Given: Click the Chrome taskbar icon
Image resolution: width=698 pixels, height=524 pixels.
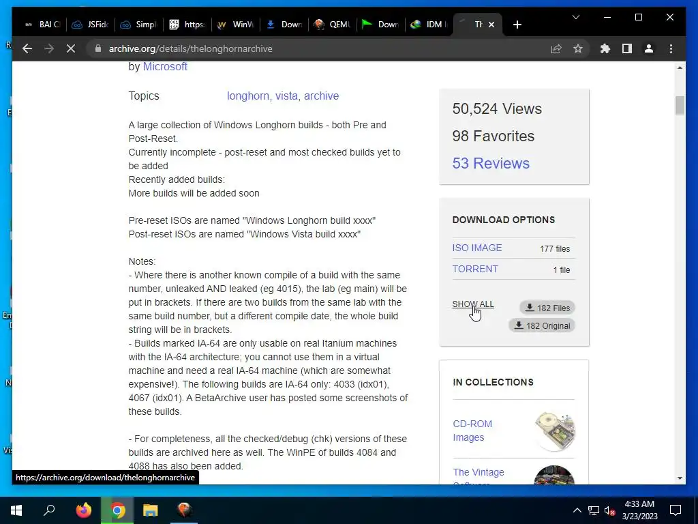Looking at the screenshot, I should point(117,510).
